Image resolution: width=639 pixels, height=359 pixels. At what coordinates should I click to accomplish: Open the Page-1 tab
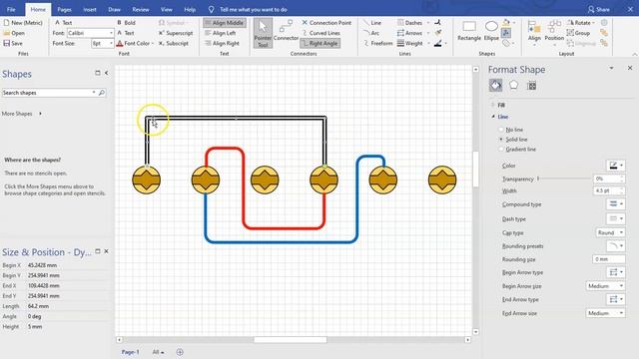pyautogui.click(x=131, y=352)
